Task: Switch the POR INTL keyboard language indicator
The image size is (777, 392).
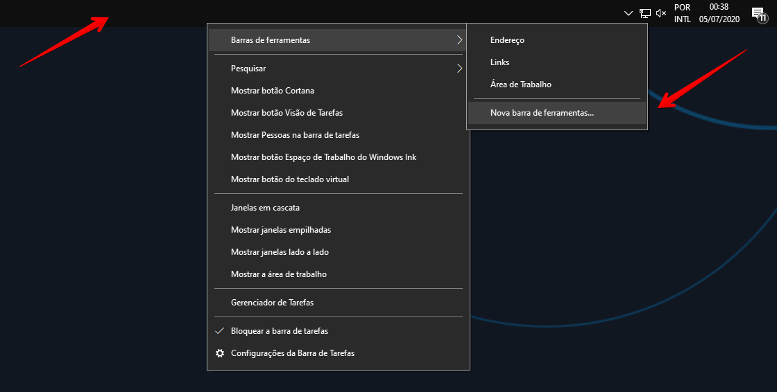Action: tap(682, 13)
